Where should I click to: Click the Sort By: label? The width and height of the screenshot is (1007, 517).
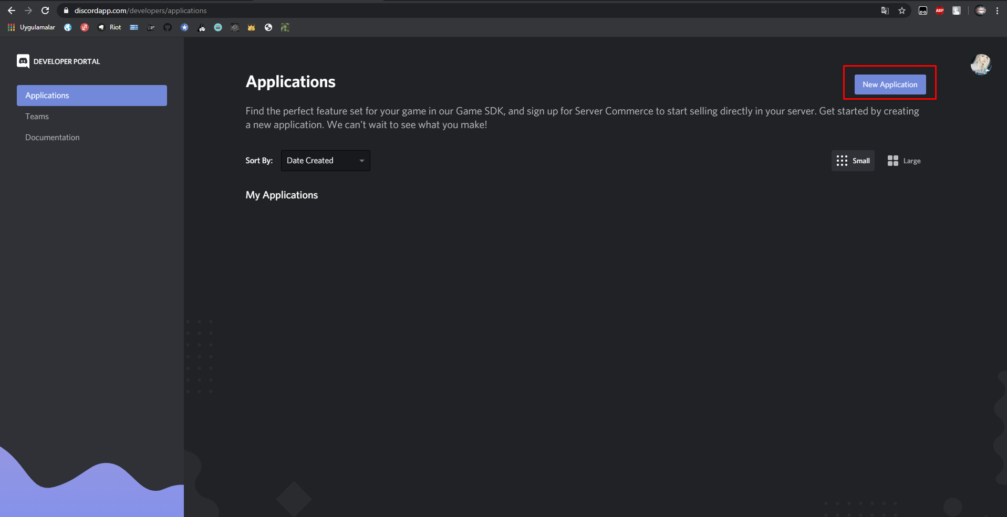259,161
